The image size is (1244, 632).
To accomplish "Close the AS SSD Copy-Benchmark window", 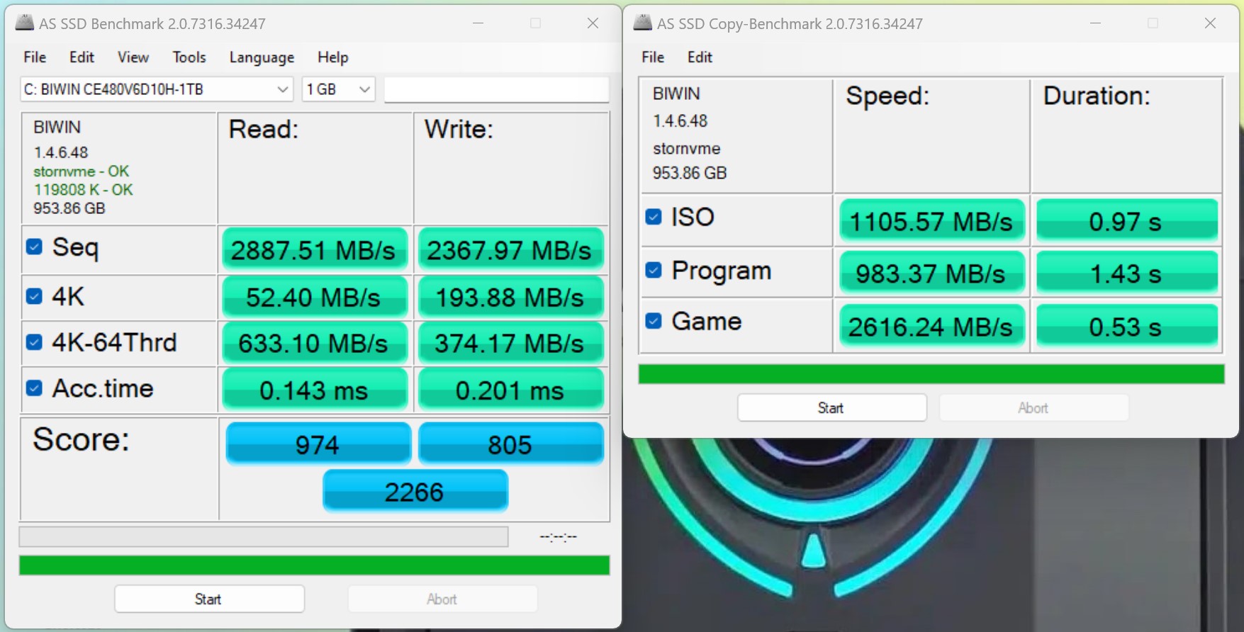I will point(1210,23).
